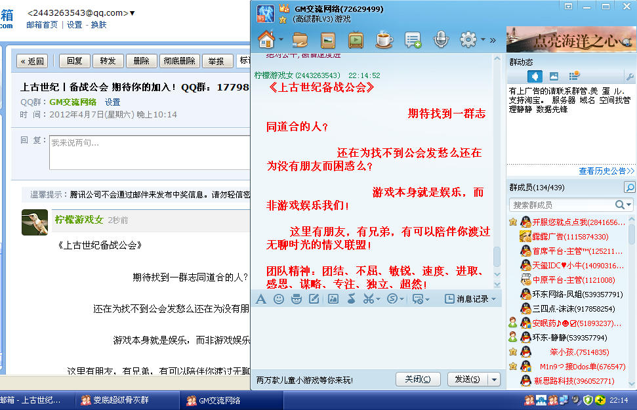Click the coffee cup icon in group toolbar

(384, 39)
